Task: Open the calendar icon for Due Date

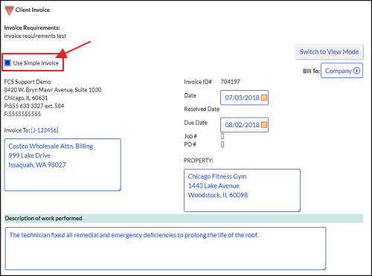Action: (x=264, y=124)
